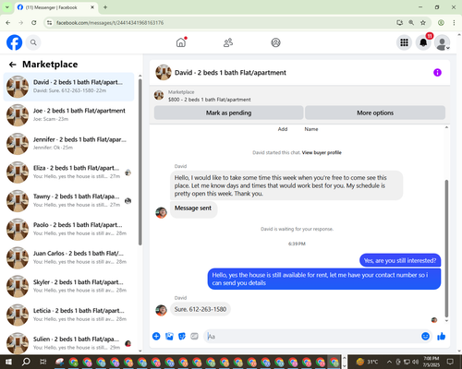Open the View buyer profile link
This screenshot has width=462, height=369.
pyautogui.click(x=322, y=152)
